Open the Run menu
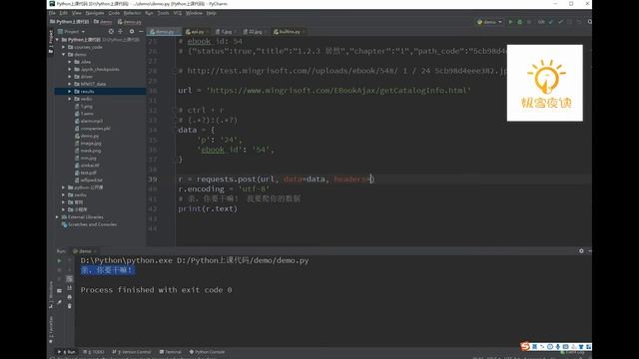Image resolution: width=639 pixels, height=359 pixels. (x=149, y=13)
